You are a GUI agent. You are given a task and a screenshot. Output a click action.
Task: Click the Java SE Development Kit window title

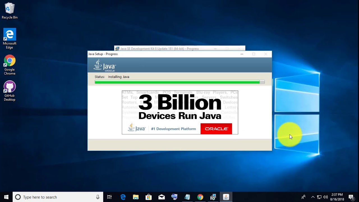[159, 49]
